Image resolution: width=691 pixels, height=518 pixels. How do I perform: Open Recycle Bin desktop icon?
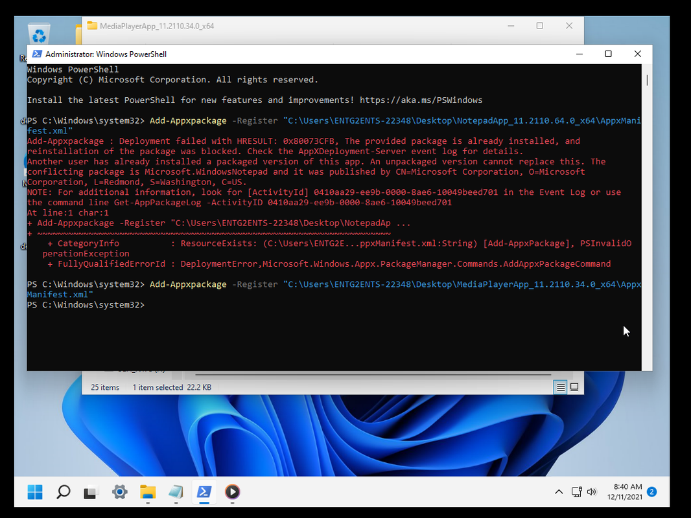(39, 34)
